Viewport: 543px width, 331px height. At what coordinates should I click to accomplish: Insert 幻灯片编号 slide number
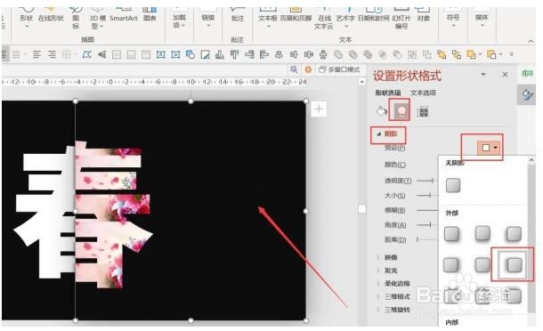tap(401, 19)
